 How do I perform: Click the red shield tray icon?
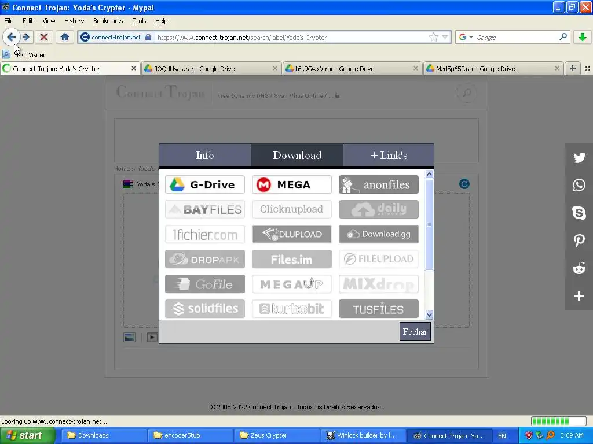click(x=529, y=435)
